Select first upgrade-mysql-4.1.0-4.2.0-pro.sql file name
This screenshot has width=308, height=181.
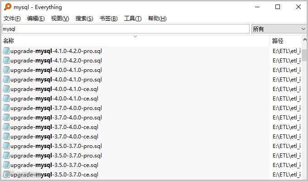(56, 51)
